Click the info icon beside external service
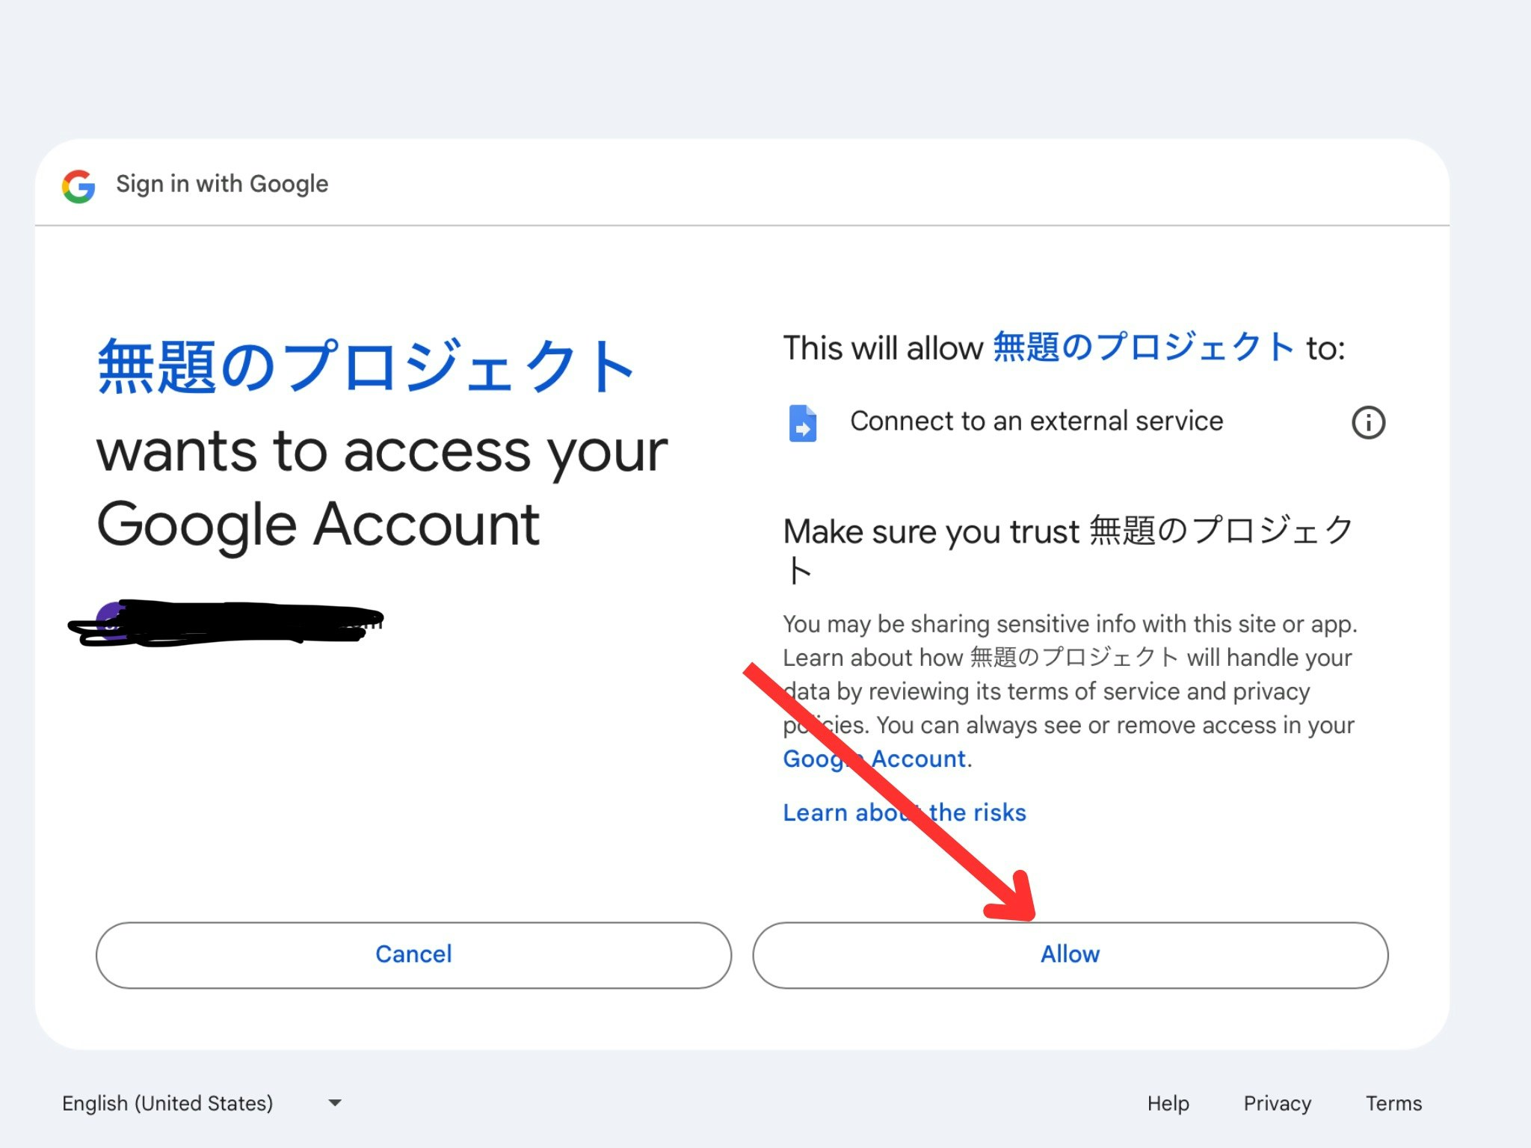The image size is (1531, 1148). [1368, 423]
